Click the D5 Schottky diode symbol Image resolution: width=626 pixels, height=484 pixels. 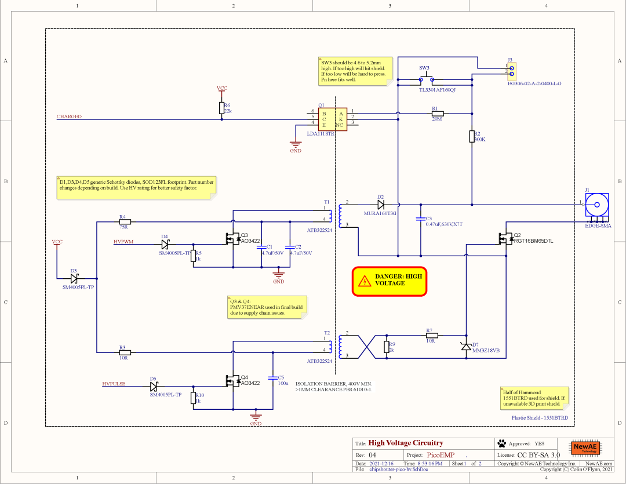154,387
